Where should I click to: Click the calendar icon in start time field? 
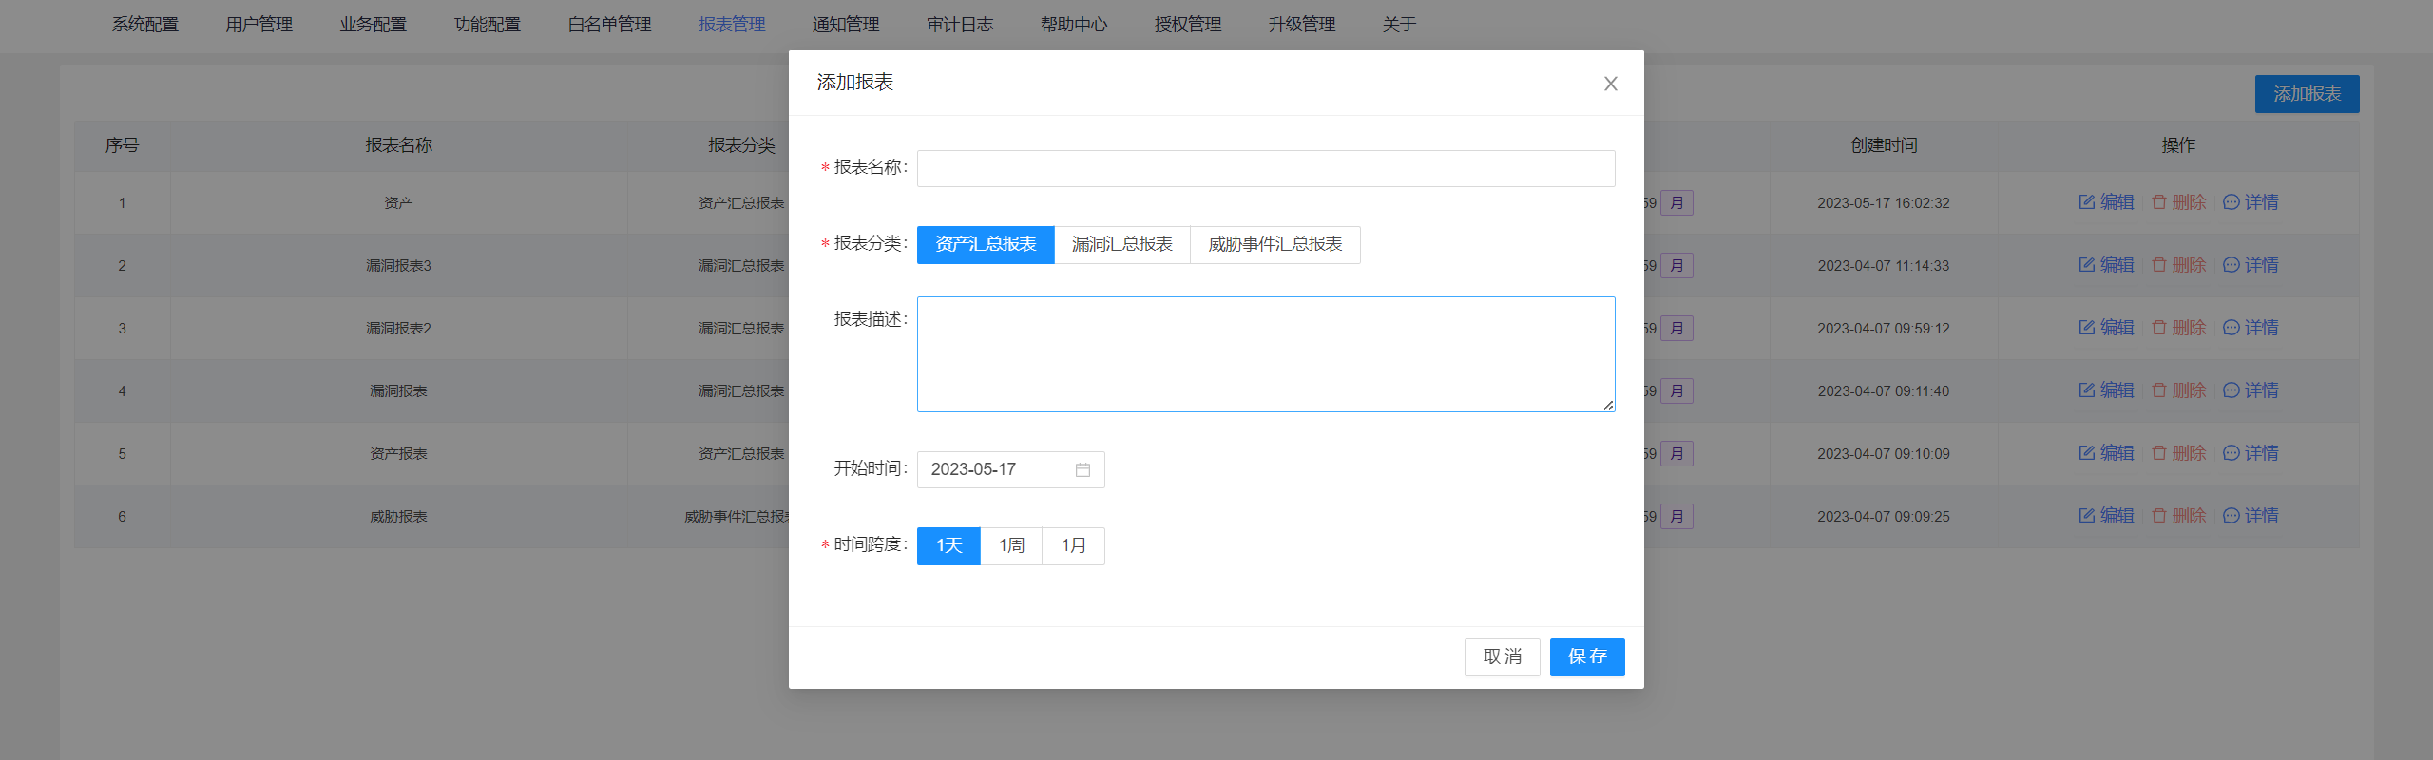click(1082, 469)
